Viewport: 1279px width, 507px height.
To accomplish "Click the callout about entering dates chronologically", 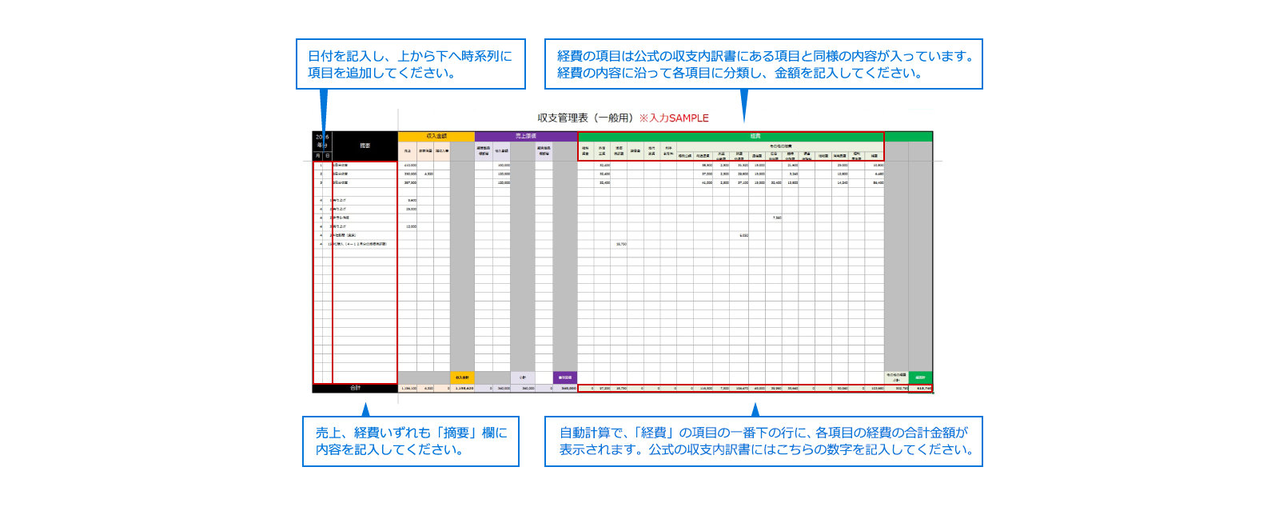I will [410, 64].
